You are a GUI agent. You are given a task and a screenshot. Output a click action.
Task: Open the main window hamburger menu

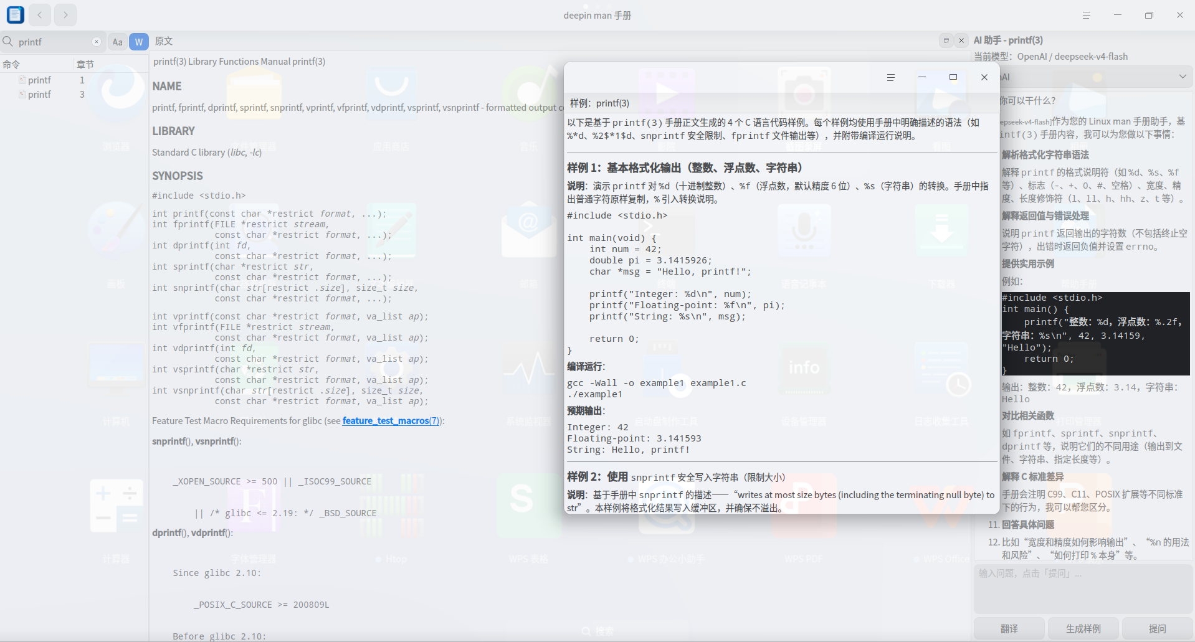tap(1087, 15)
